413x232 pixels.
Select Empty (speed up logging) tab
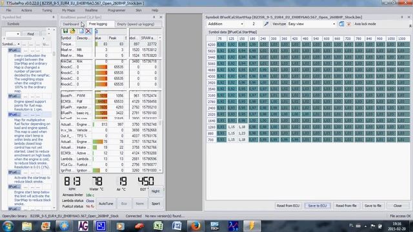pos(136,24)
